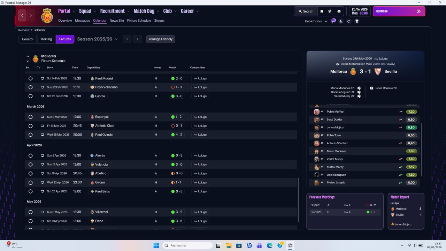Click the Search button
Image resolution: width=446 pixels, height=251 pixels.
[306, 11]
